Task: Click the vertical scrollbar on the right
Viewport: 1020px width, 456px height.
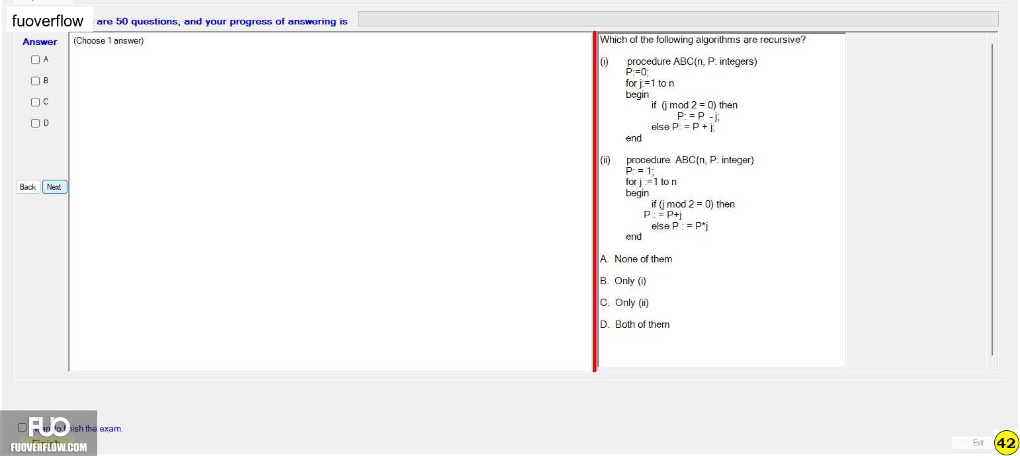Action: click(992, 198)
